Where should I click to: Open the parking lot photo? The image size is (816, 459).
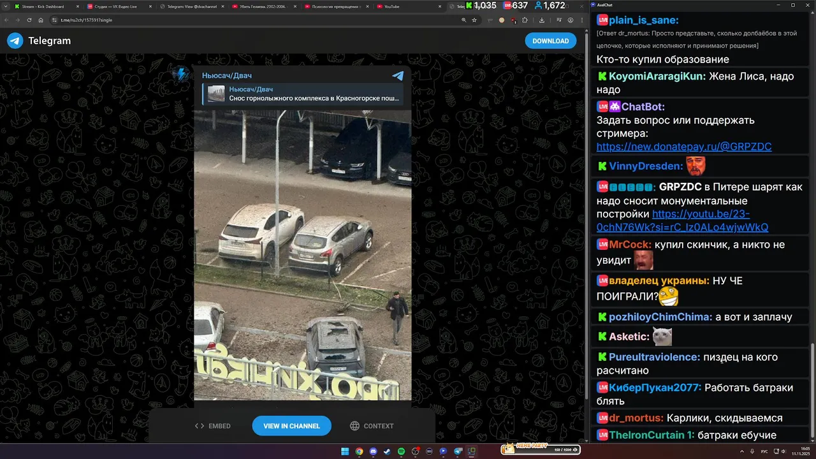coord(303,255)
